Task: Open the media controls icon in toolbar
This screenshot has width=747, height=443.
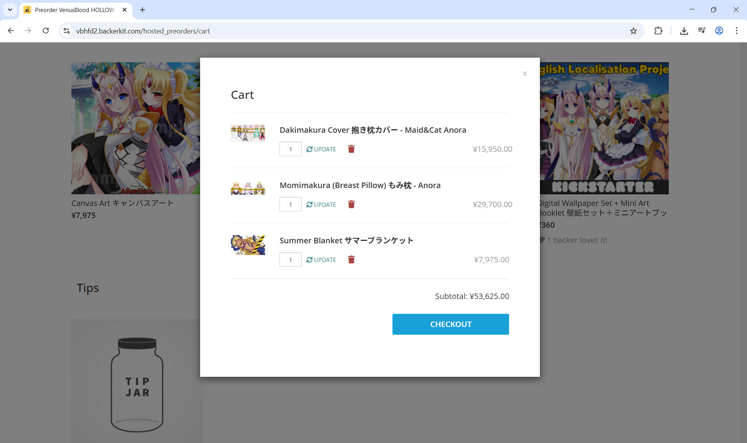Action: pos(701,31)
